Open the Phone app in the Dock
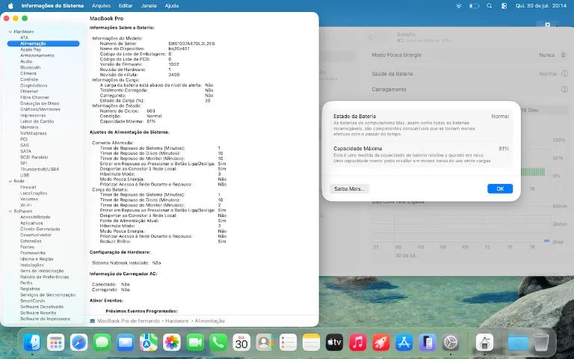Viewport: 574px width, 359px height. pos(218,343)
